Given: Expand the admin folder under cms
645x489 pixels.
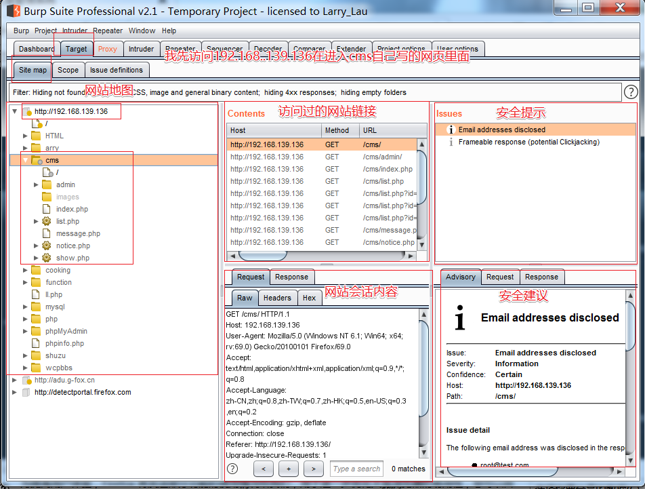Looking at the screenshot, I should [36, 184].
